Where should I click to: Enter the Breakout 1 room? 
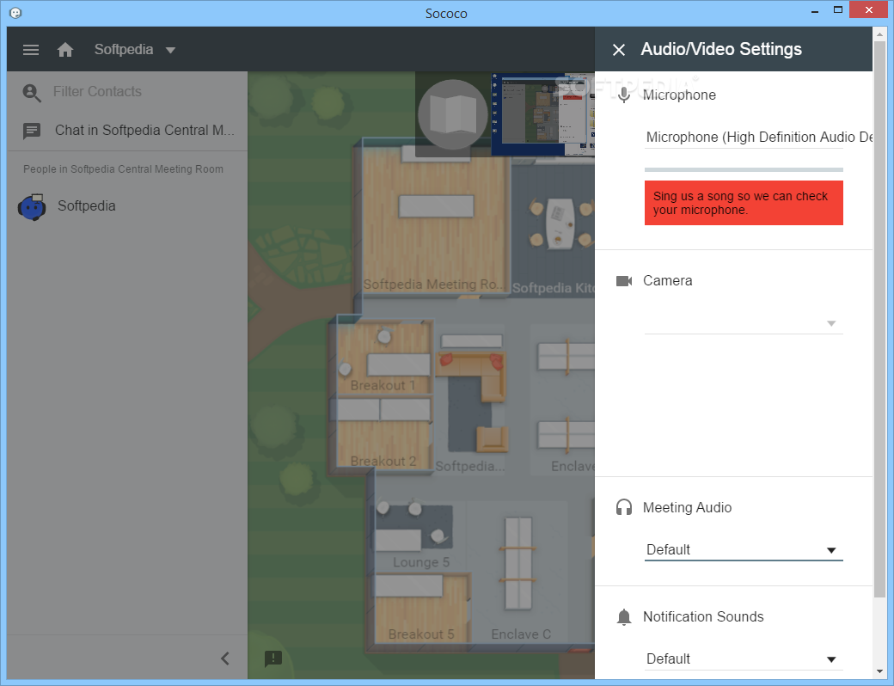(x=383, y=358)
